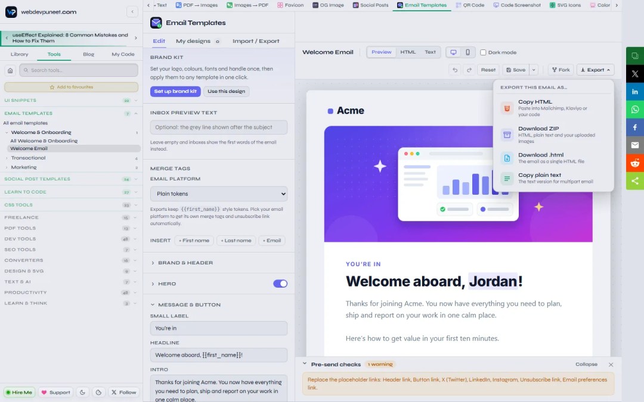Select the Text view mode
644x402 pixels.
430,52
